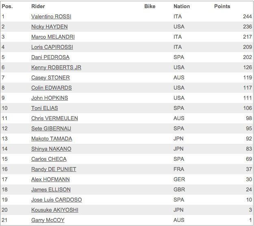Open Valentino ROSSI rider link

tap(51, 17)
